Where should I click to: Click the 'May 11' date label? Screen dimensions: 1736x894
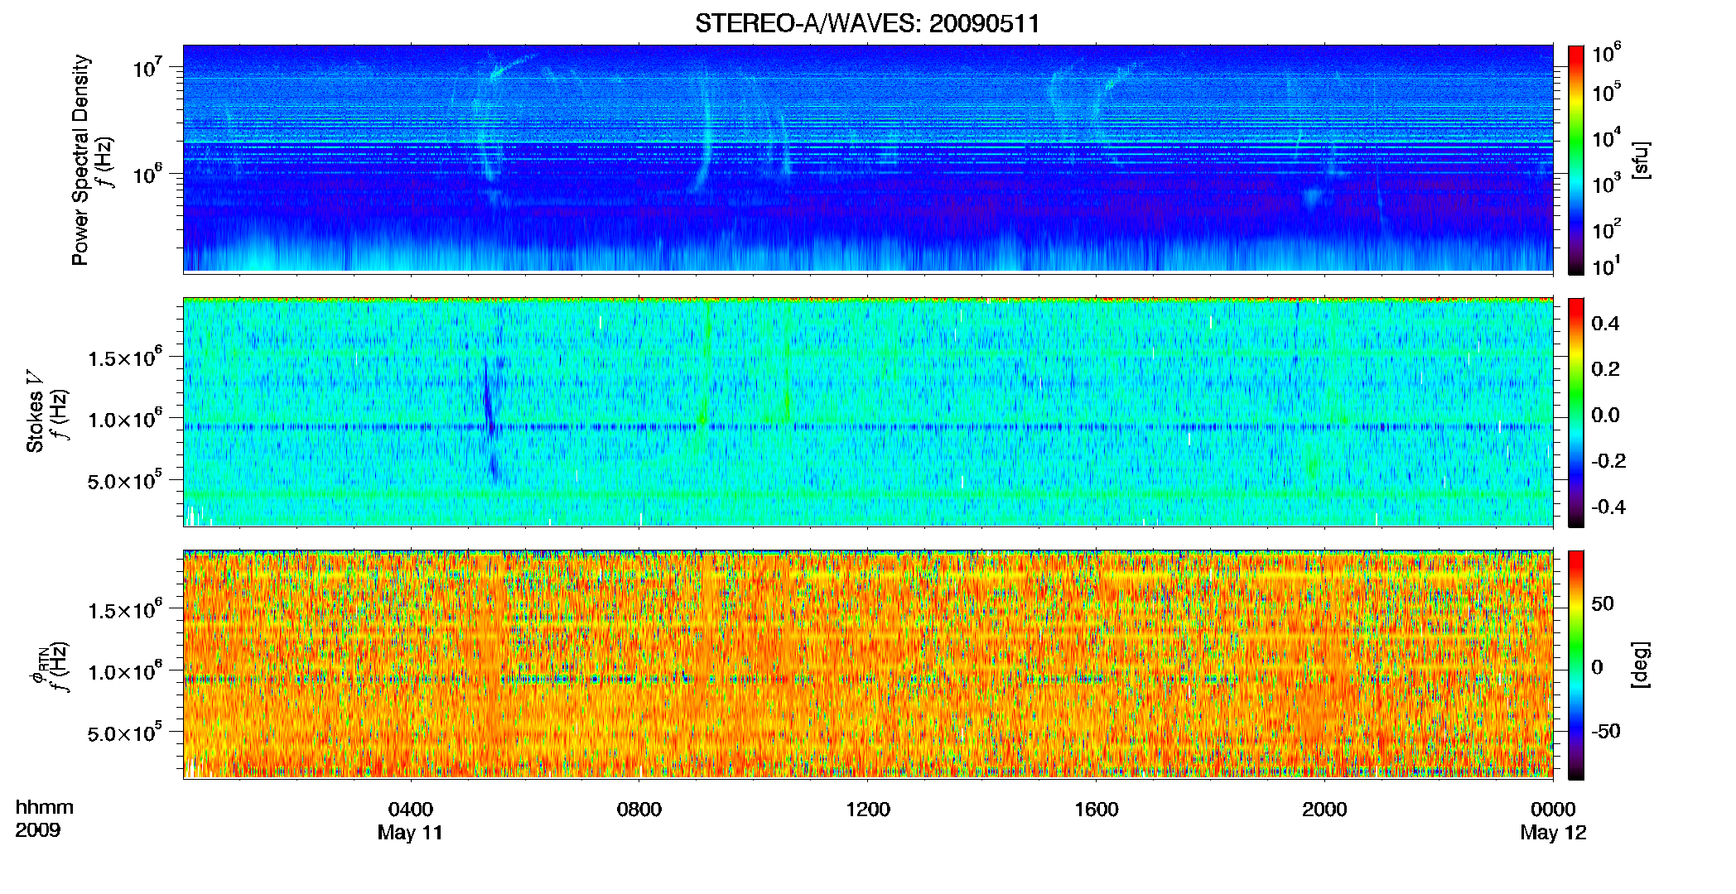410,833
